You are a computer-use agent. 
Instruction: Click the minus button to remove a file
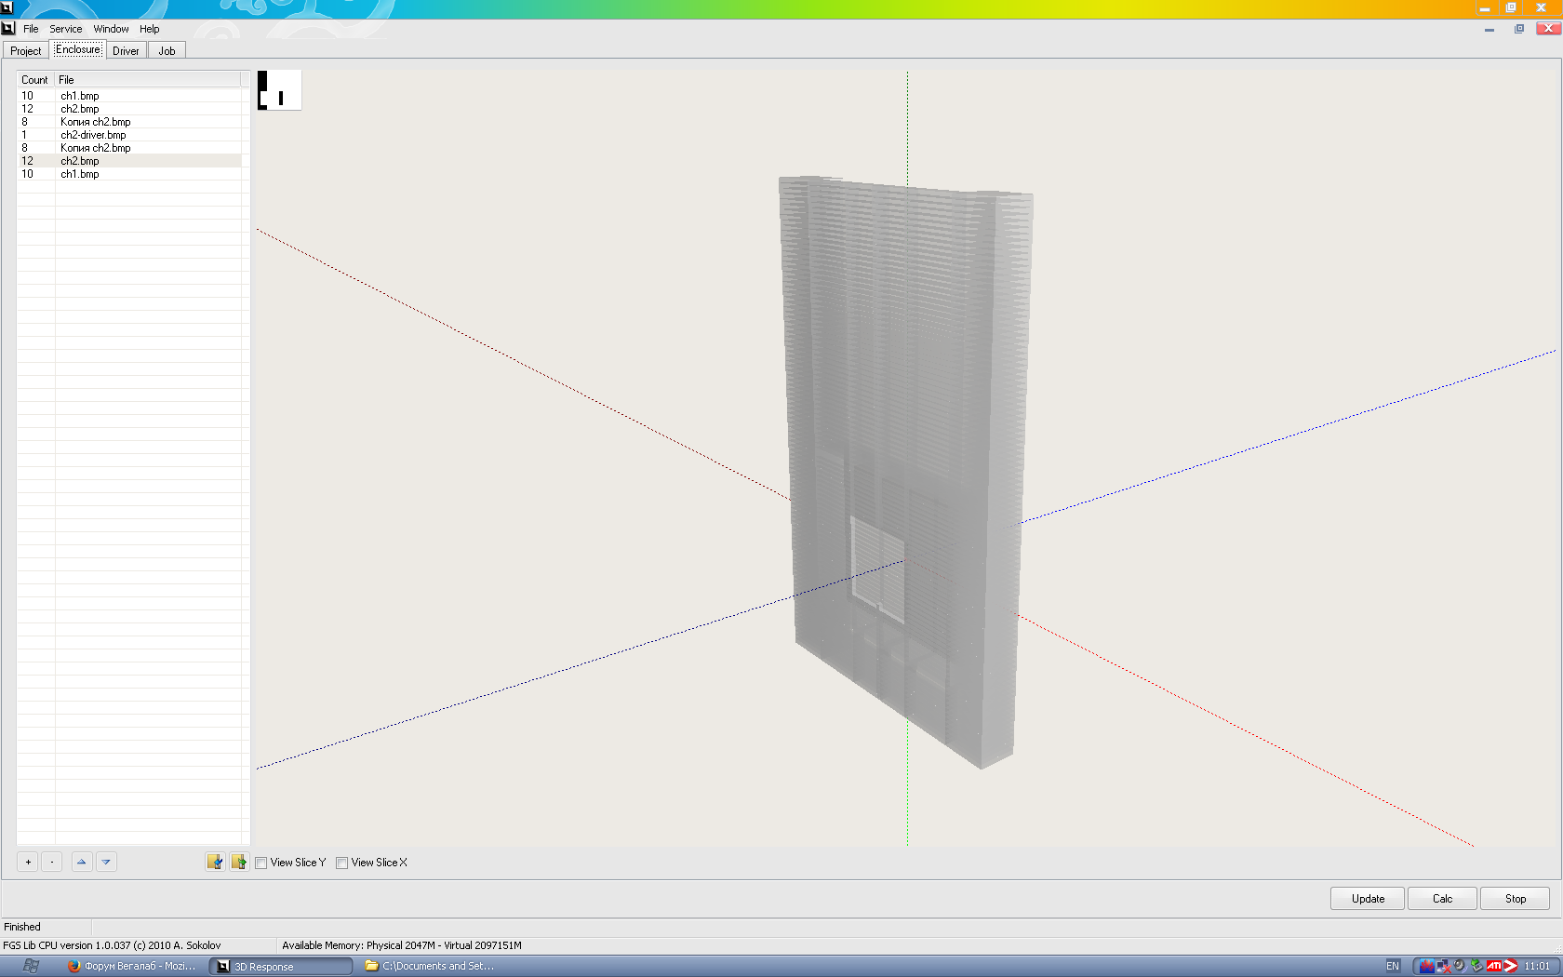pyautogui.click(x=52, y=862)
